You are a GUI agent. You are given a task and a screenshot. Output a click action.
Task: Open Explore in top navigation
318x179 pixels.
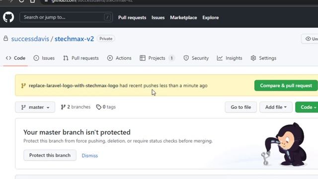click(x=211, y=18)
